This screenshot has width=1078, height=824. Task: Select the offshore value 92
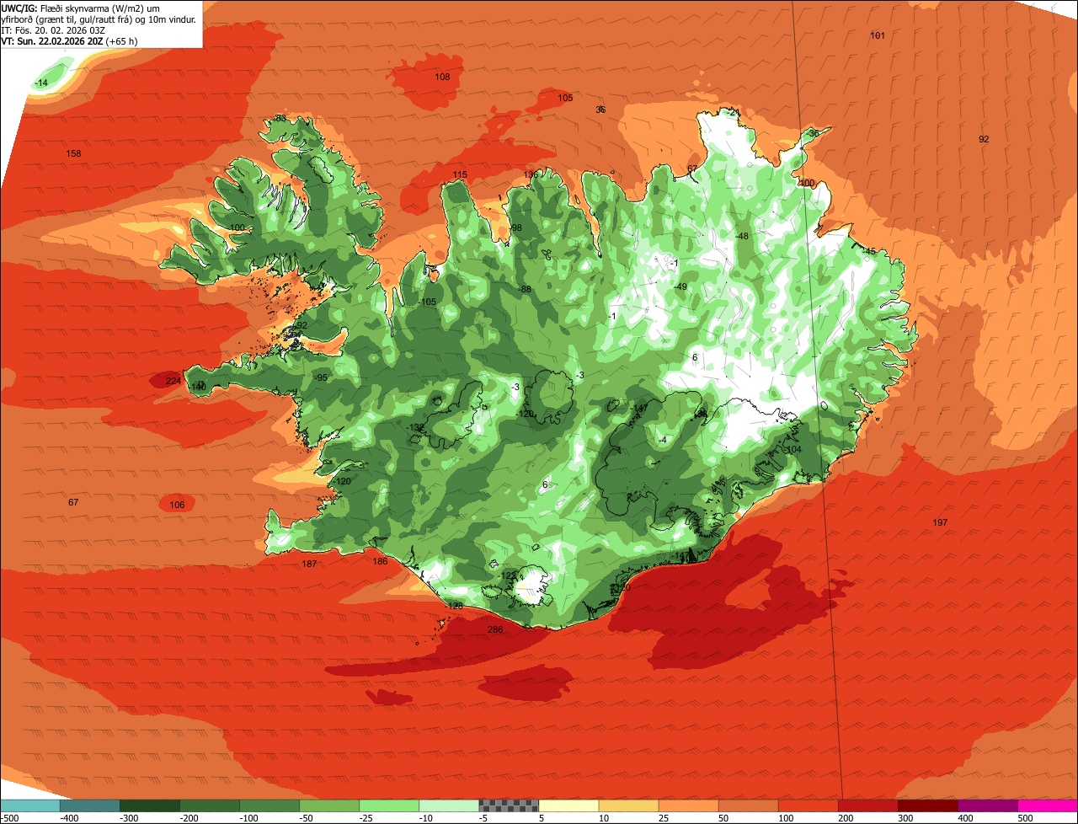tap(984, 139)
